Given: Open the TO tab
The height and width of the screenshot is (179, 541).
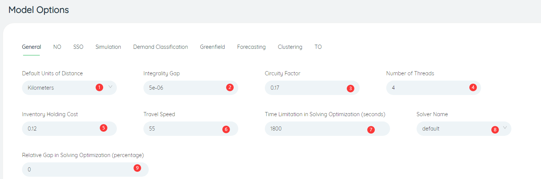Looking at the screenshot, I should (318, 47).
